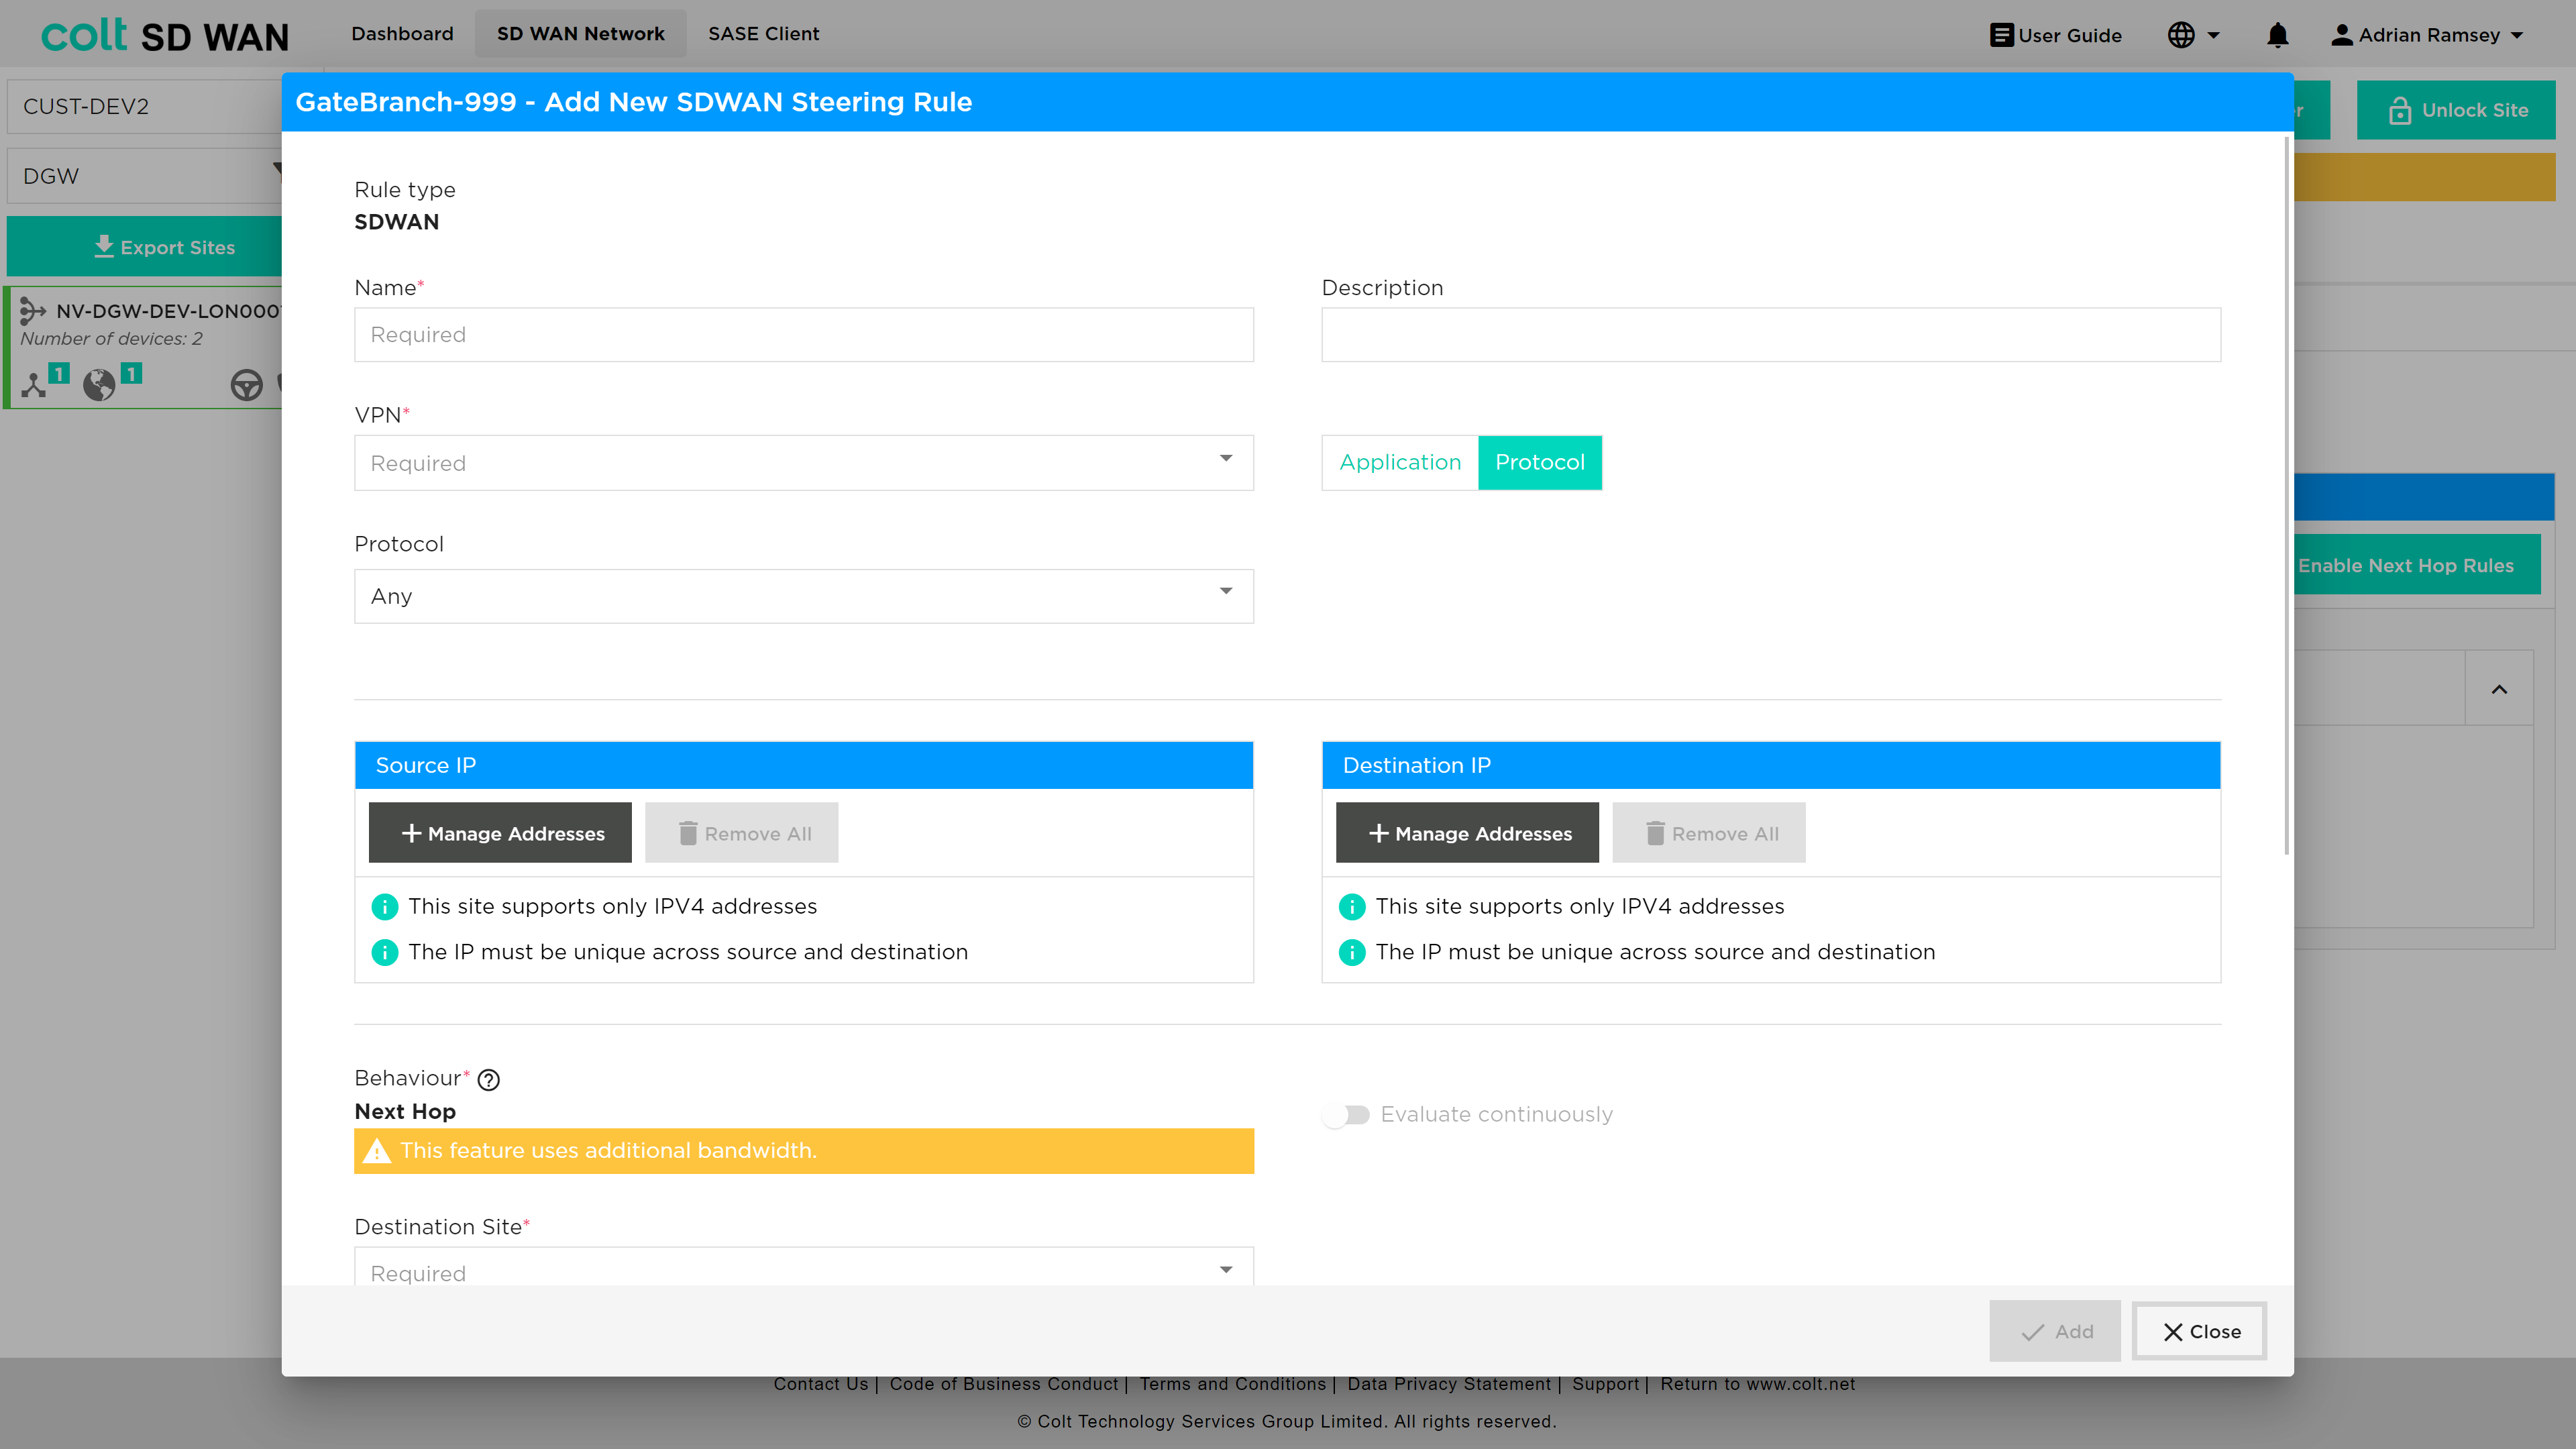This screenshot has width=2576, height=1449.
Task: Click the site branch icon beside NV-DGW-DEV-LON
Action: (33, 311)
